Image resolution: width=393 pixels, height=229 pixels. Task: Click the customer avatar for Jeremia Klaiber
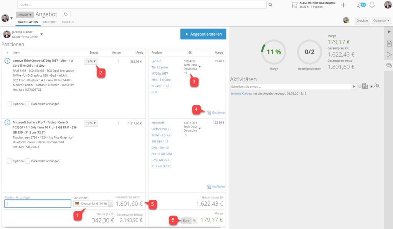click(7, 34)
